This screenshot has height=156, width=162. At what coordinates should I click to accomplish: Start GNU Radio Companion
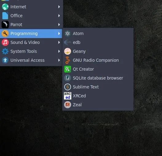[x=98, y=60]
